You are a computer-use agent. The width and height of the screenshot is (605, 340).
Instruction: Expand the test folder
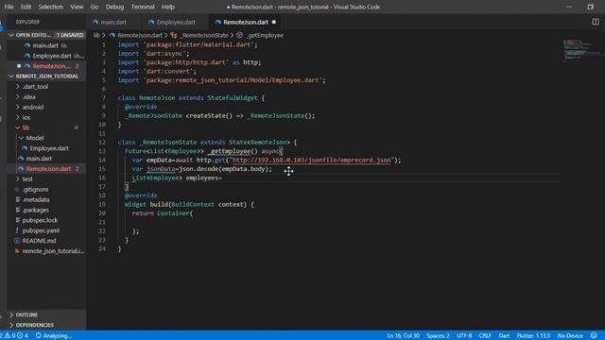click(x=17, y=179)
